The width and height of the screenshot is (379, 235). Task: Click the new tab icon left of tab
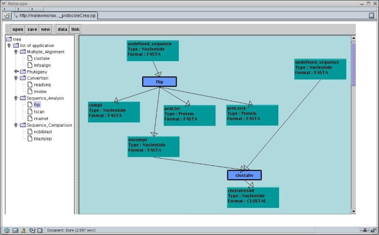pos(6,15)
